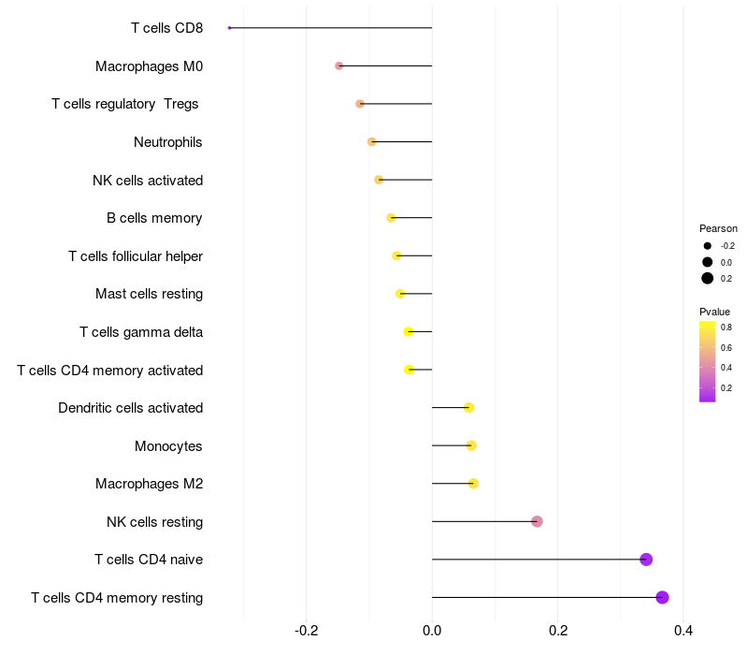Click the Pearson 0.2 legend circle
This screenshot has height=655, width=748.
[x=708, y=278]
